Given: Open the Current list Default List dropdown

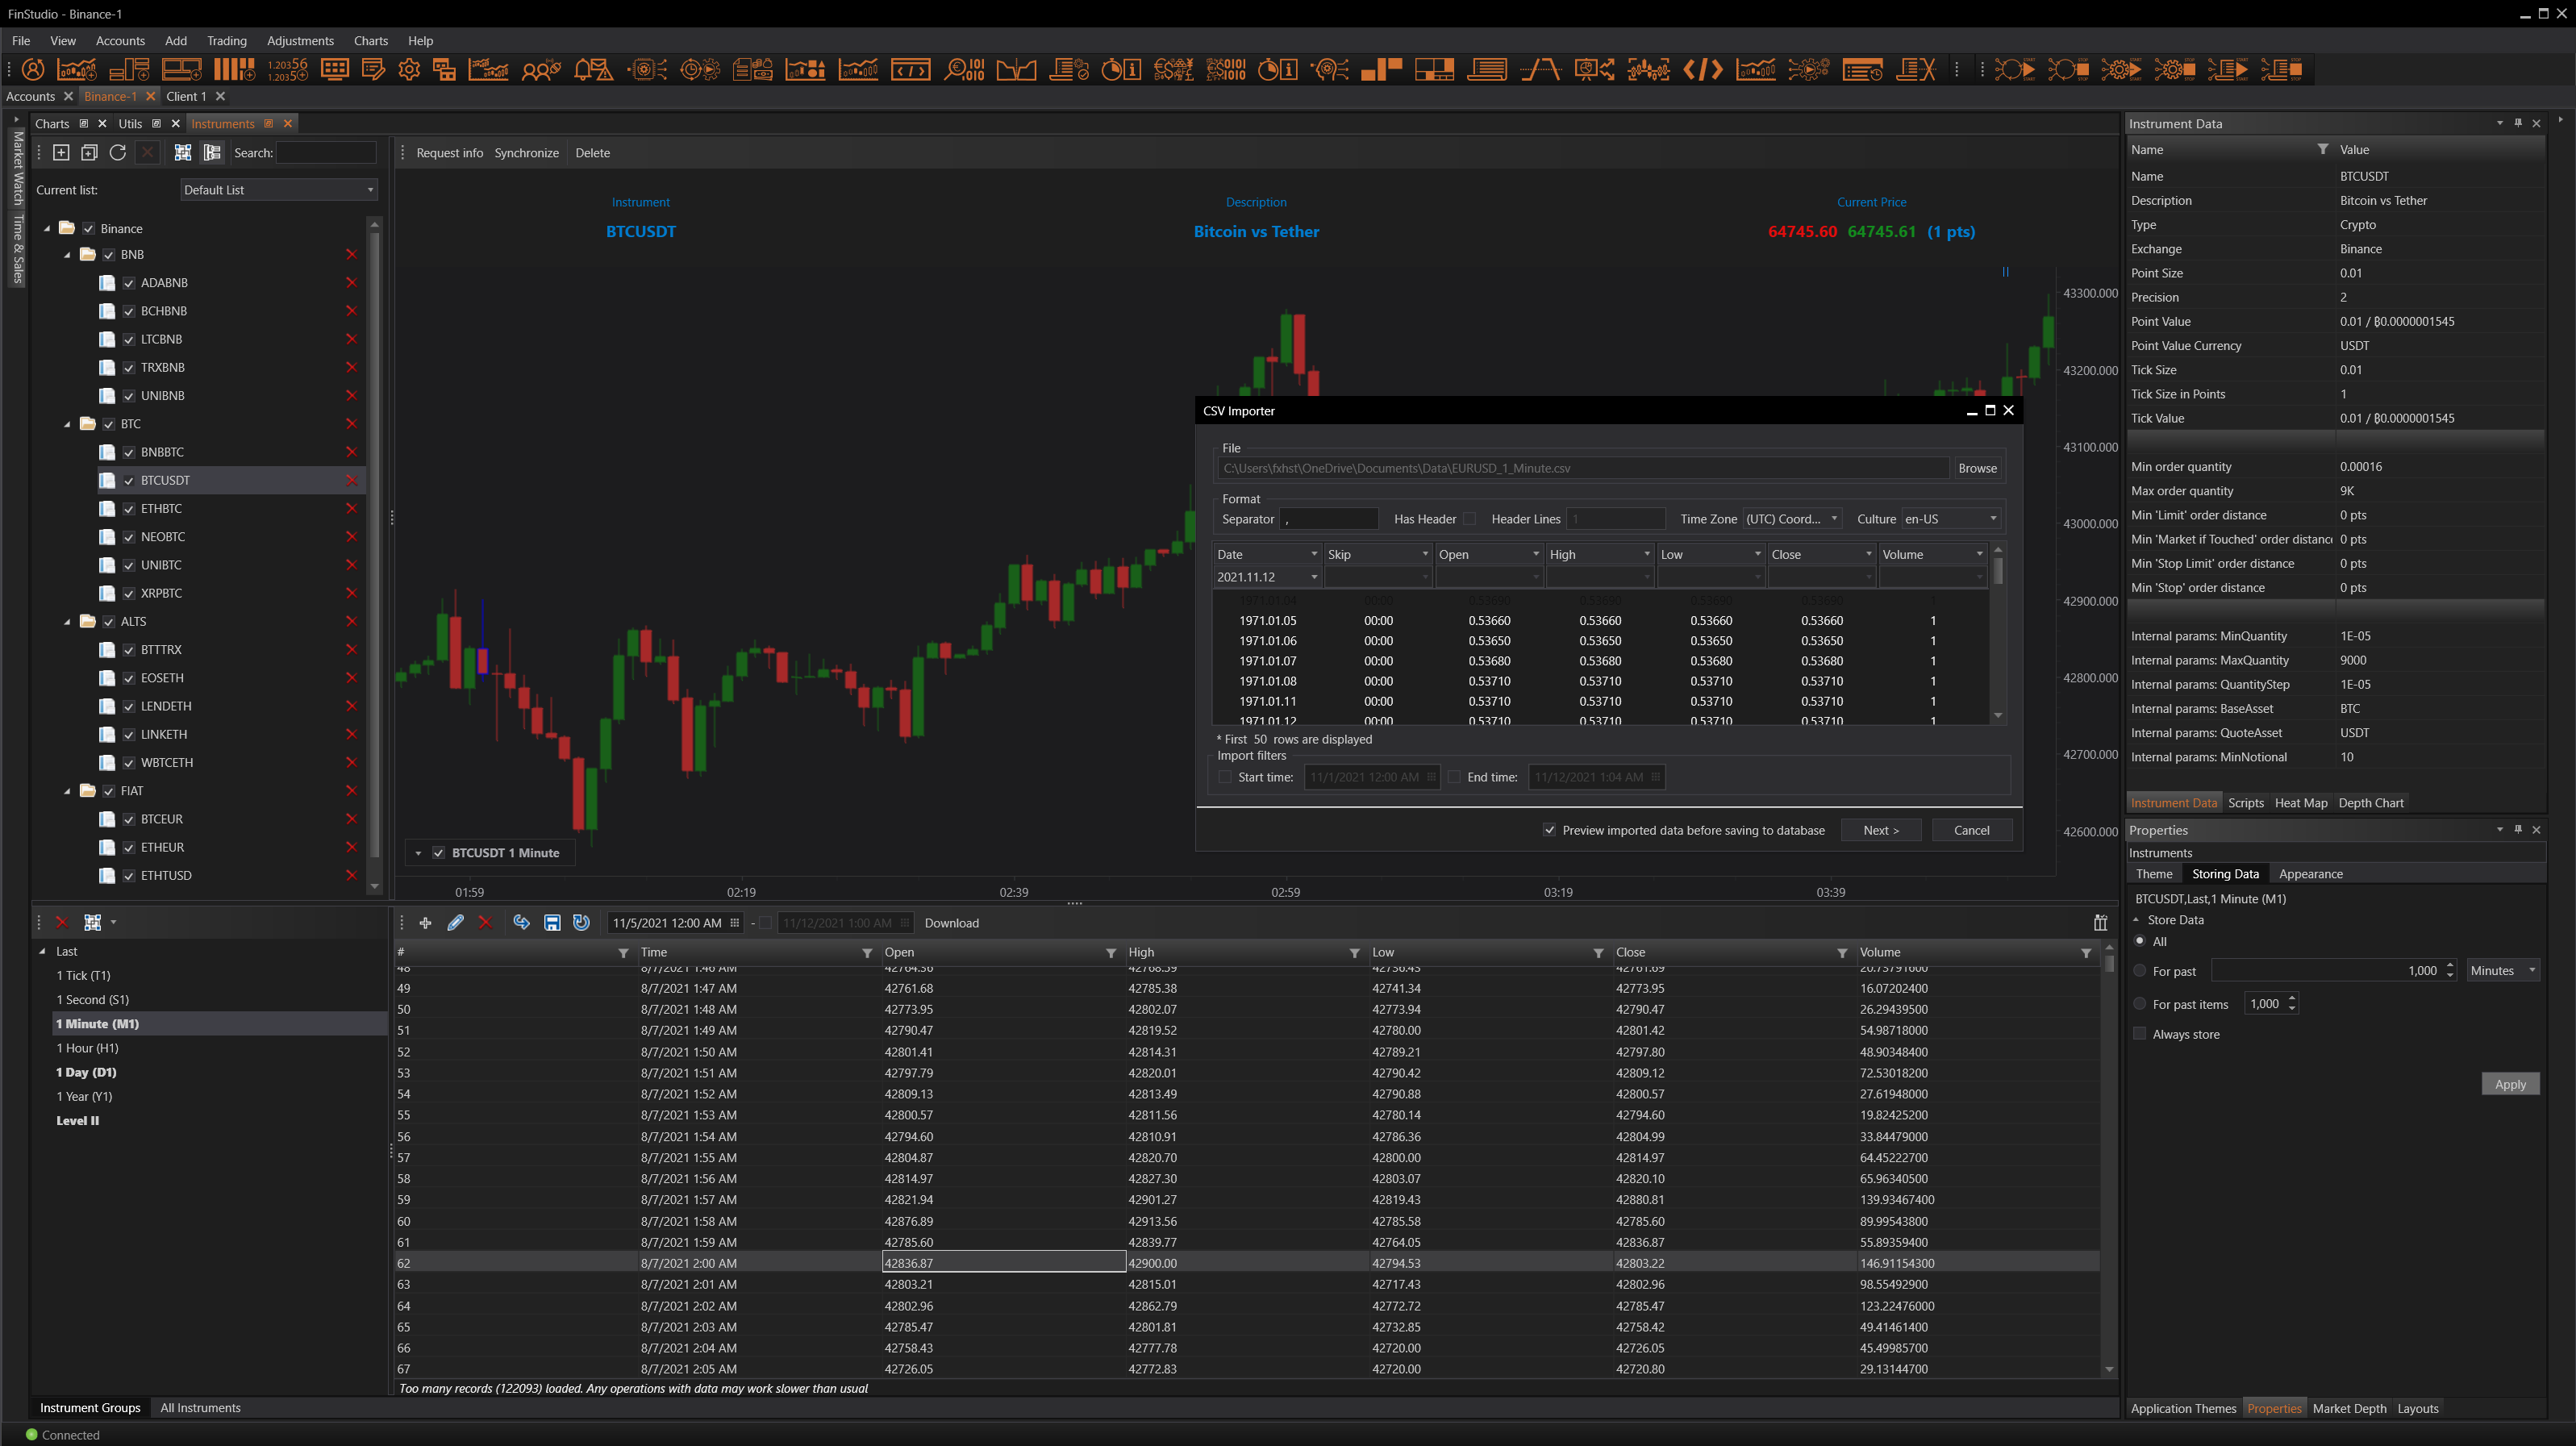Looking at the screenshot, I should click(x=278, y=190).
